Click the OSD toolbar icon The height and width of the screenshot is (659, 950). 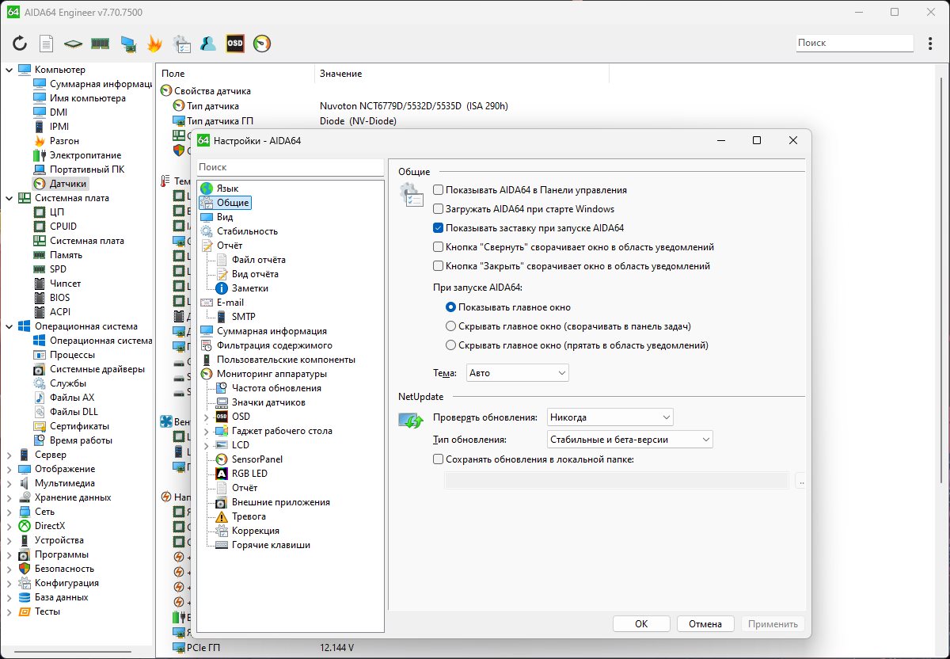235,44
